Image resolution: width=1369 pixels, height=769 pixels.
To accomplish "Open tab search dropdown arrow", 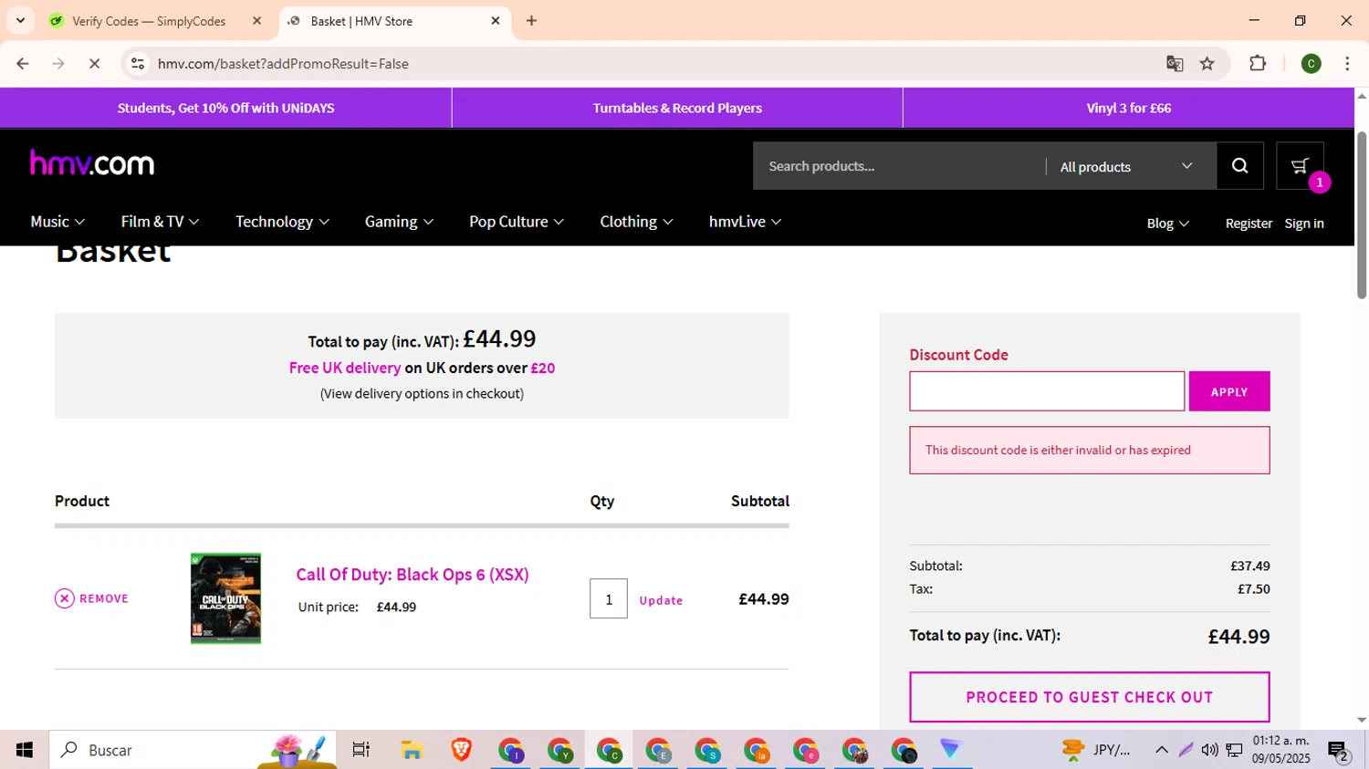I will coord(20,20).
